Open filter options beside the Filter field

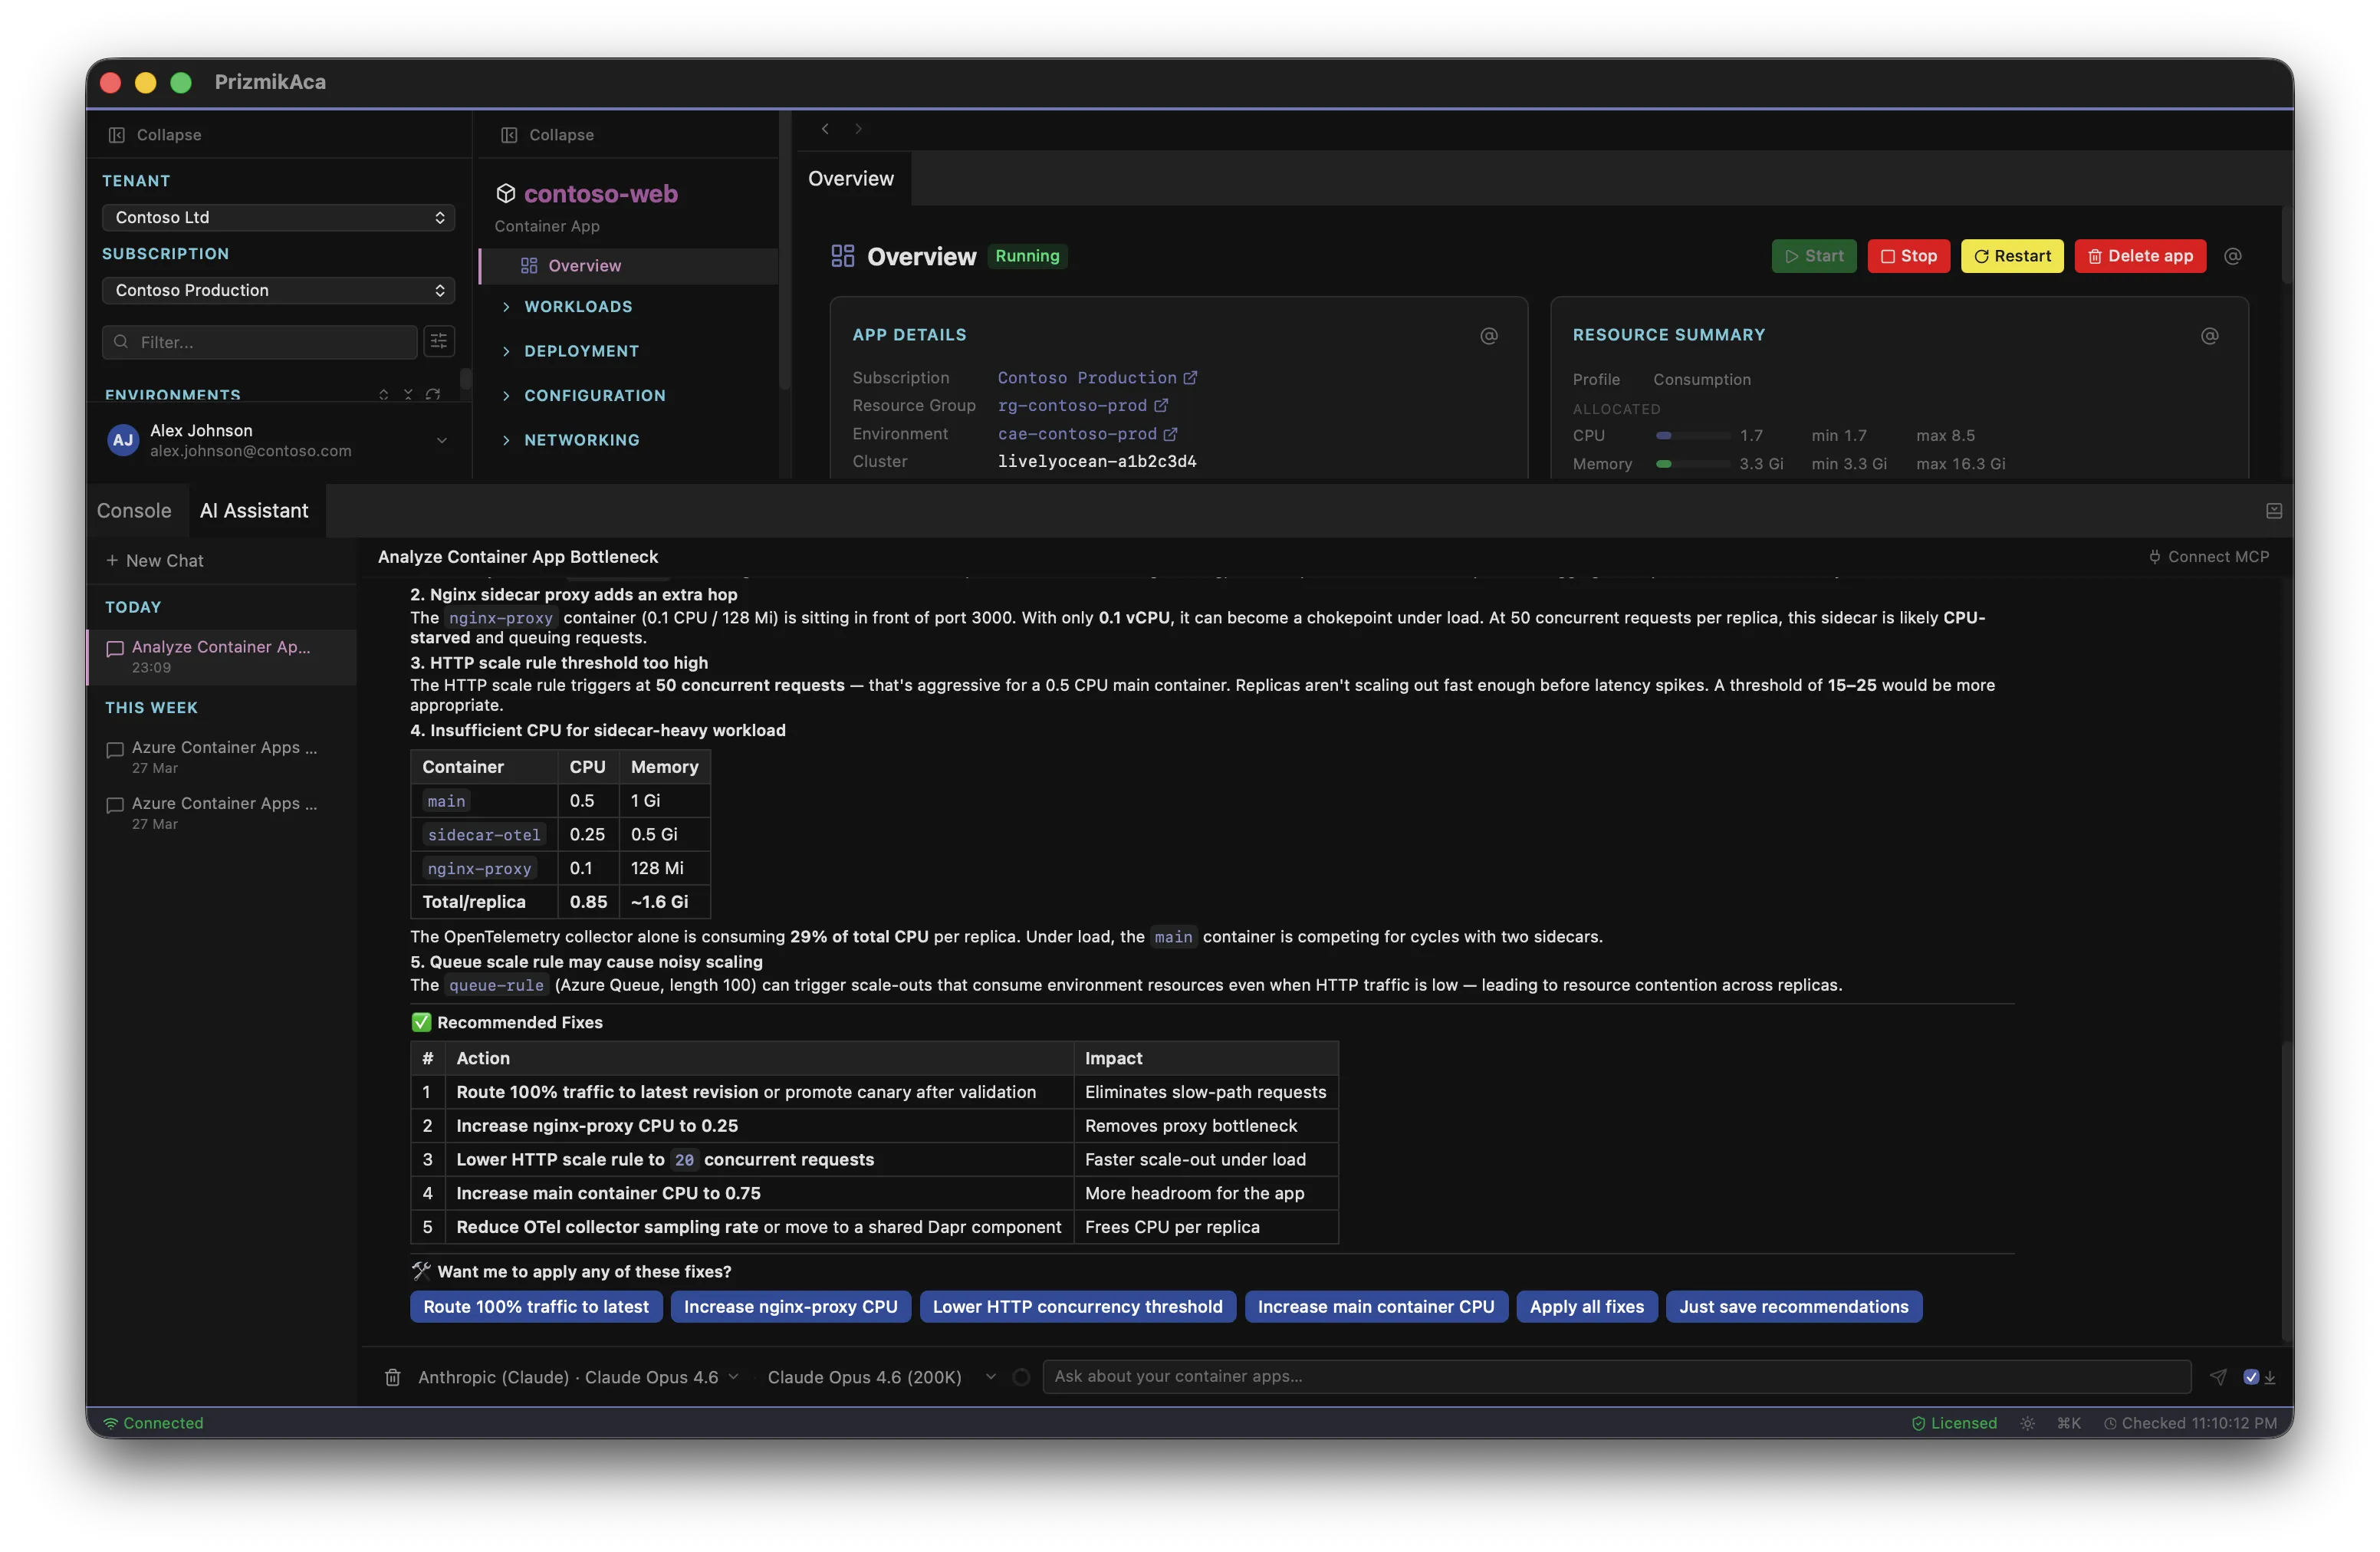[439, 342]
